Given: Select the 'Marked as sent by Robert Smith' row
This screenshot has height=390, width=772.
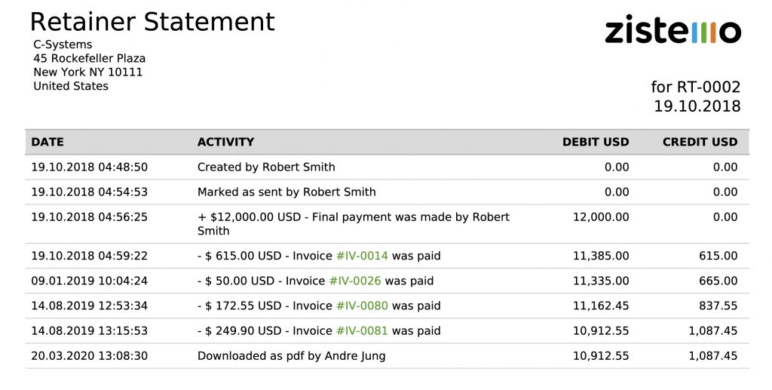Looking at the screenshot, I should coord(286,192).
